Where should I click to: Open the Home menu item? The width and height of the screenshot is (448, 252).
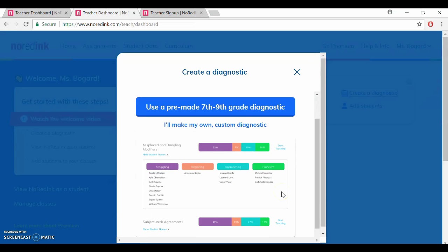(x=68, y=46)
